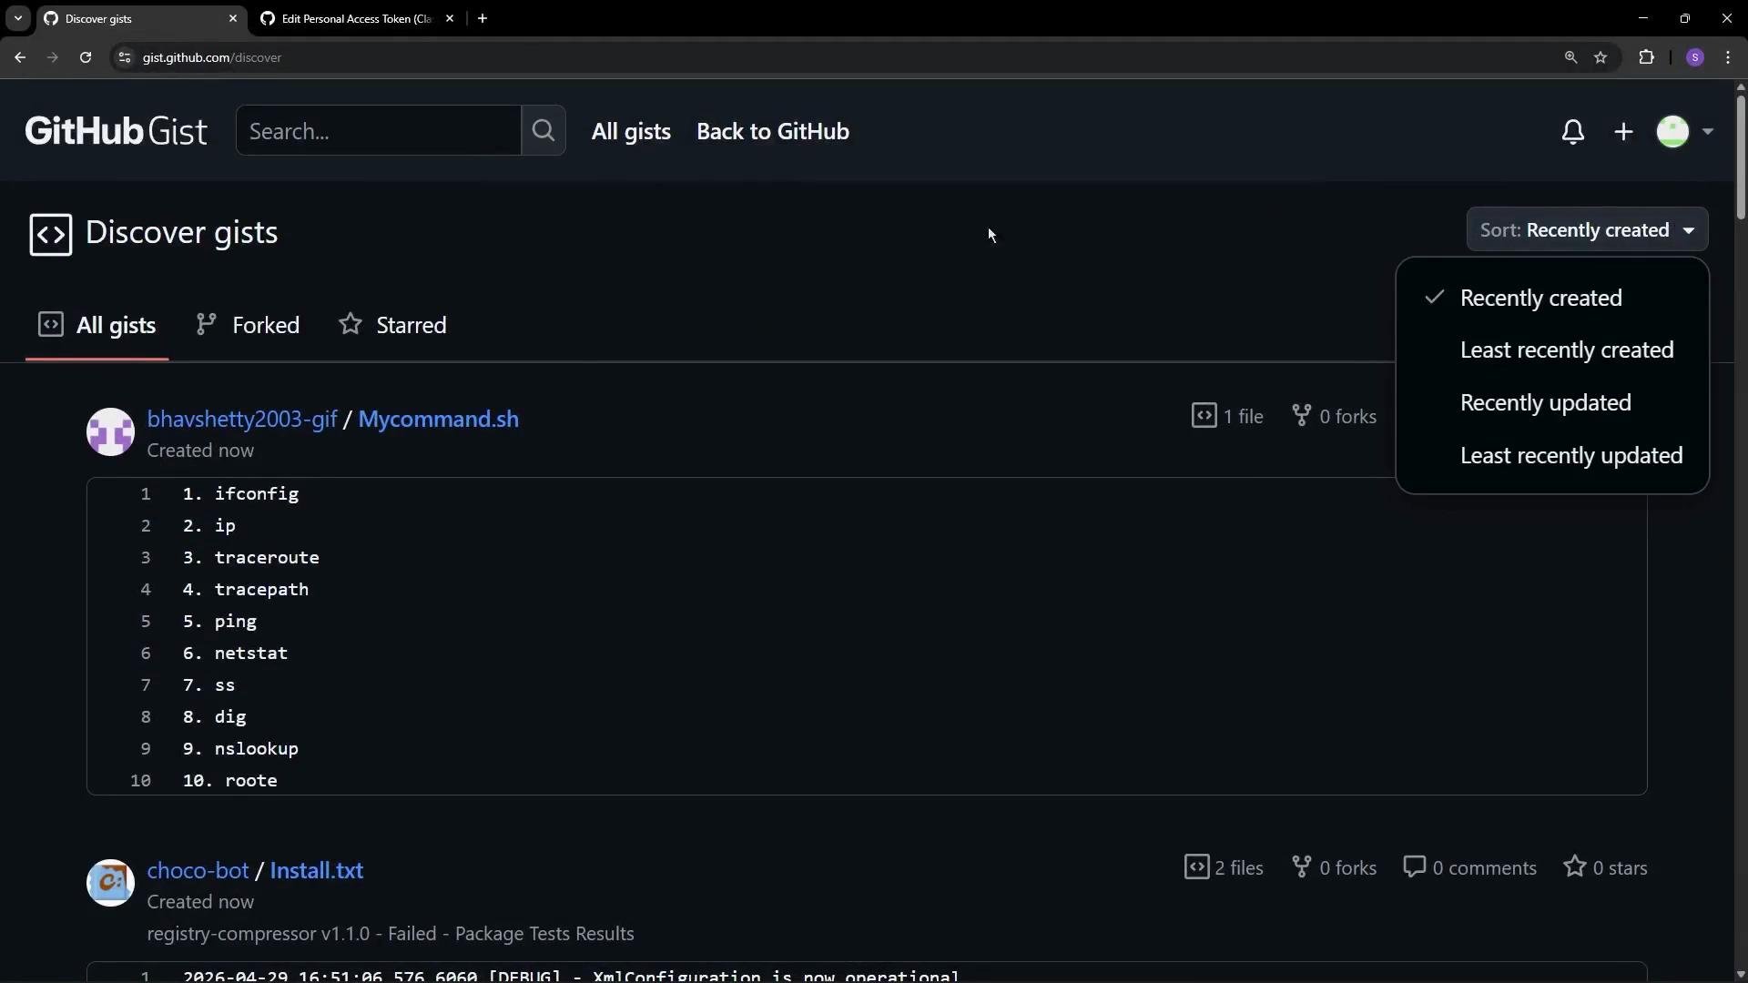Click code line '3. traceroute'
The image size is (1748, 983).
[x=250, y=557]
